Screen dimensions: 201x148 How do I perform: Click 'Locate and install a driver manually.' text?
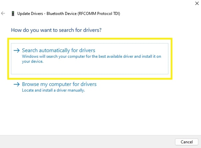pyautogui.click(x=54, y=90)
